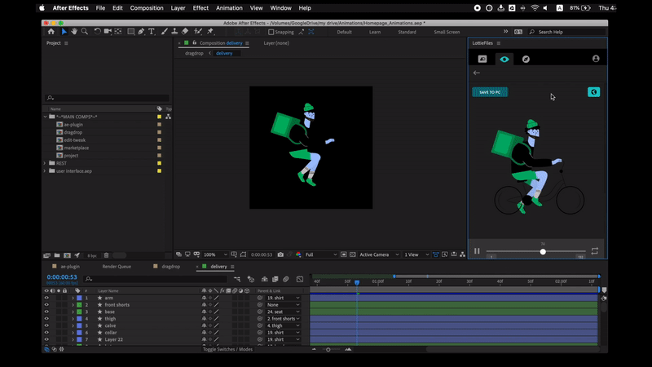The height and width of the screenshot is (367, 652).
Task: Select the Zoom magnifier tool
Action: pos(84,32)
